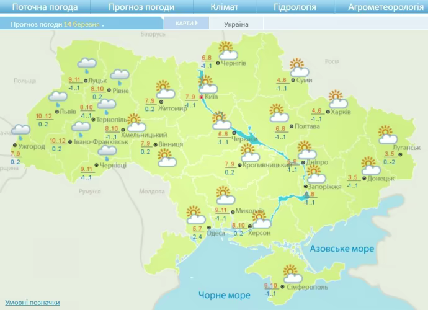Viewport: 428px width, 310px height.
Task: Click the weather icon above Харків
Action: [336, 99]
